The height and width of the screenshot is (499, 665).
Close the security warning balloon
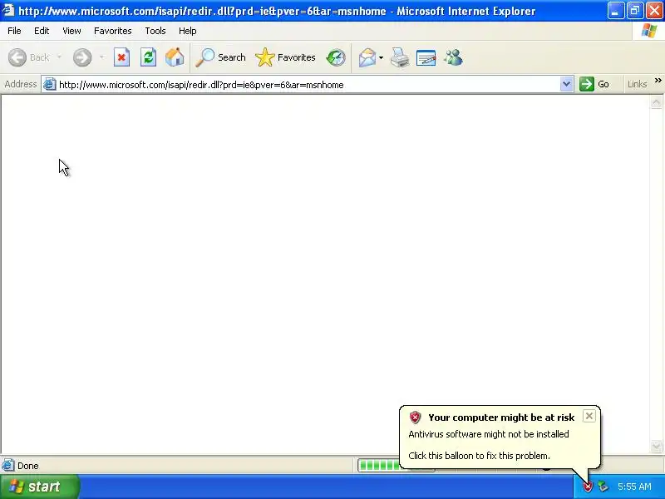589,417
